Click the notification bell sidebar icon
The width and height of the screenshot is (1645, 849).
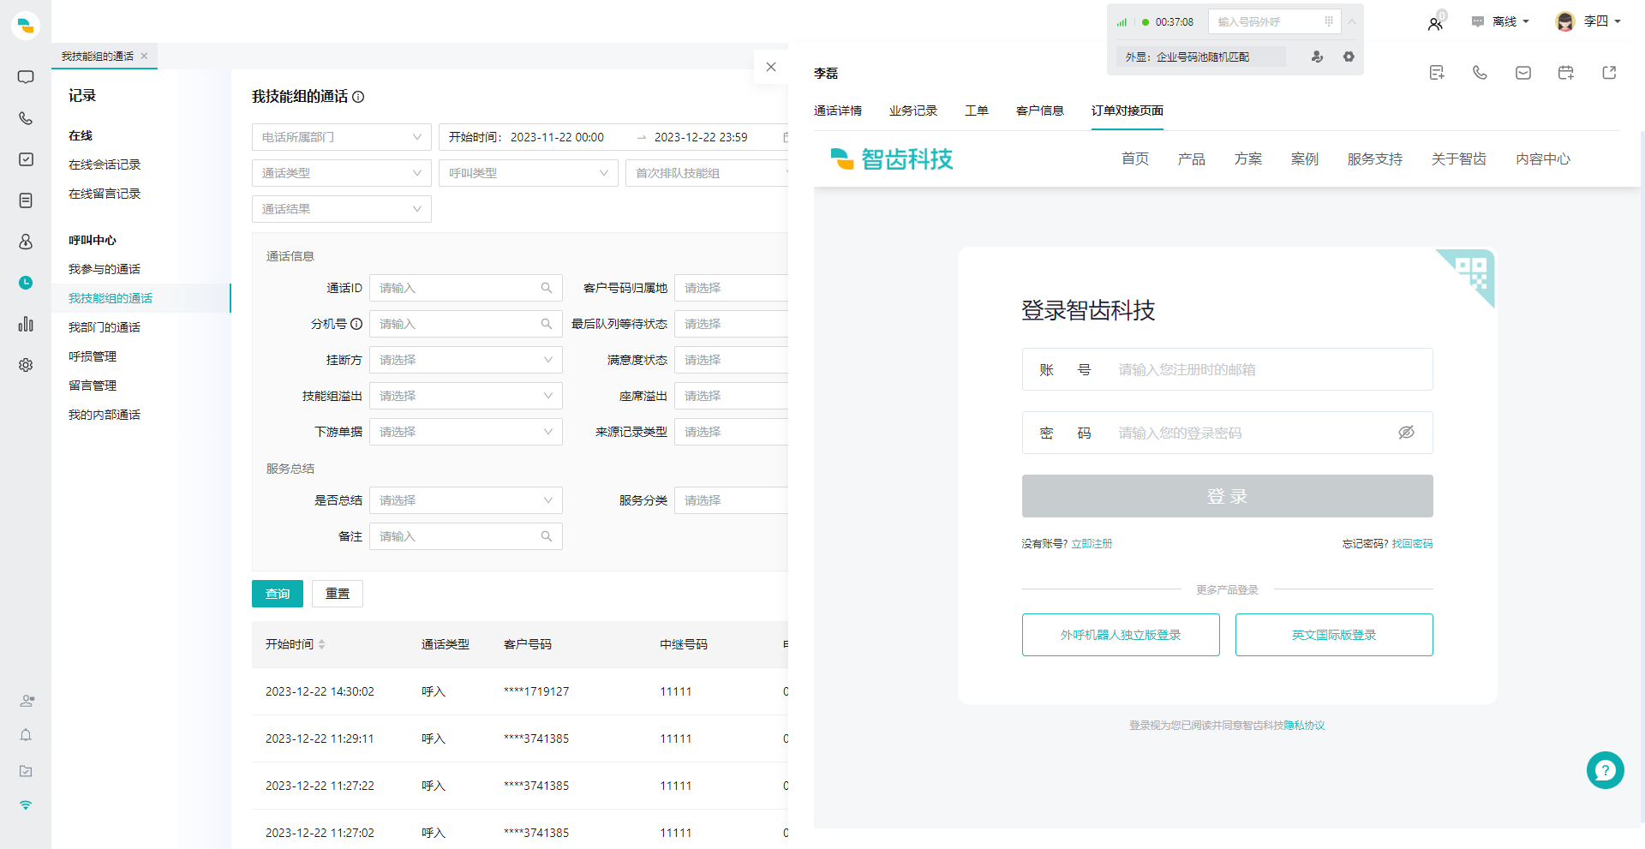point(26,735)
